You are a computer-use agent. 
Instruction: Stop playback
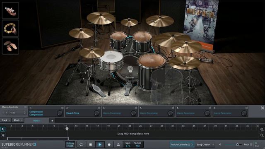coord(91,144)
